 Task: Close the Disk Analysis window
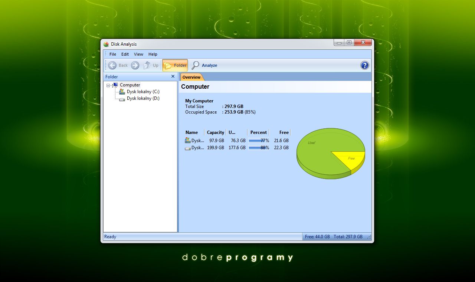[x=363, y=43]
